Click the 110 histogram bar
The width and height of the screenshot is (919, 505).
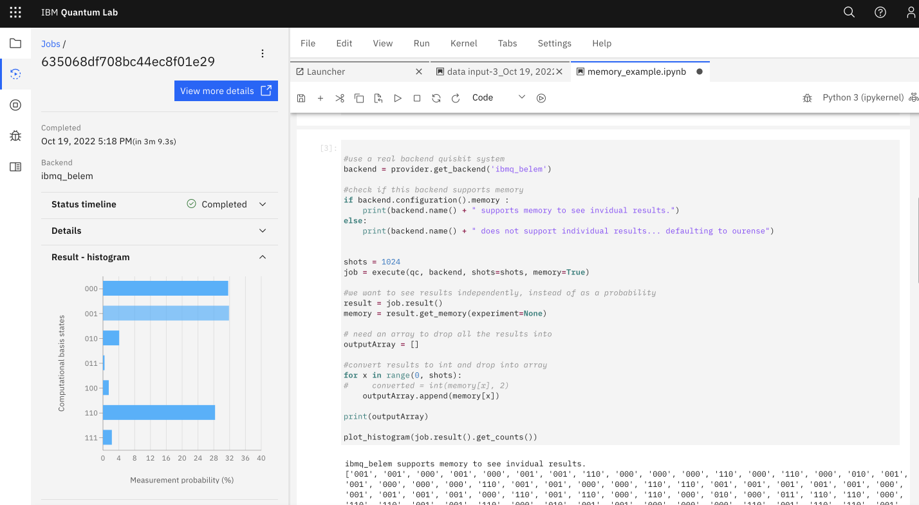pyautogui.click(x=159, y=413)
